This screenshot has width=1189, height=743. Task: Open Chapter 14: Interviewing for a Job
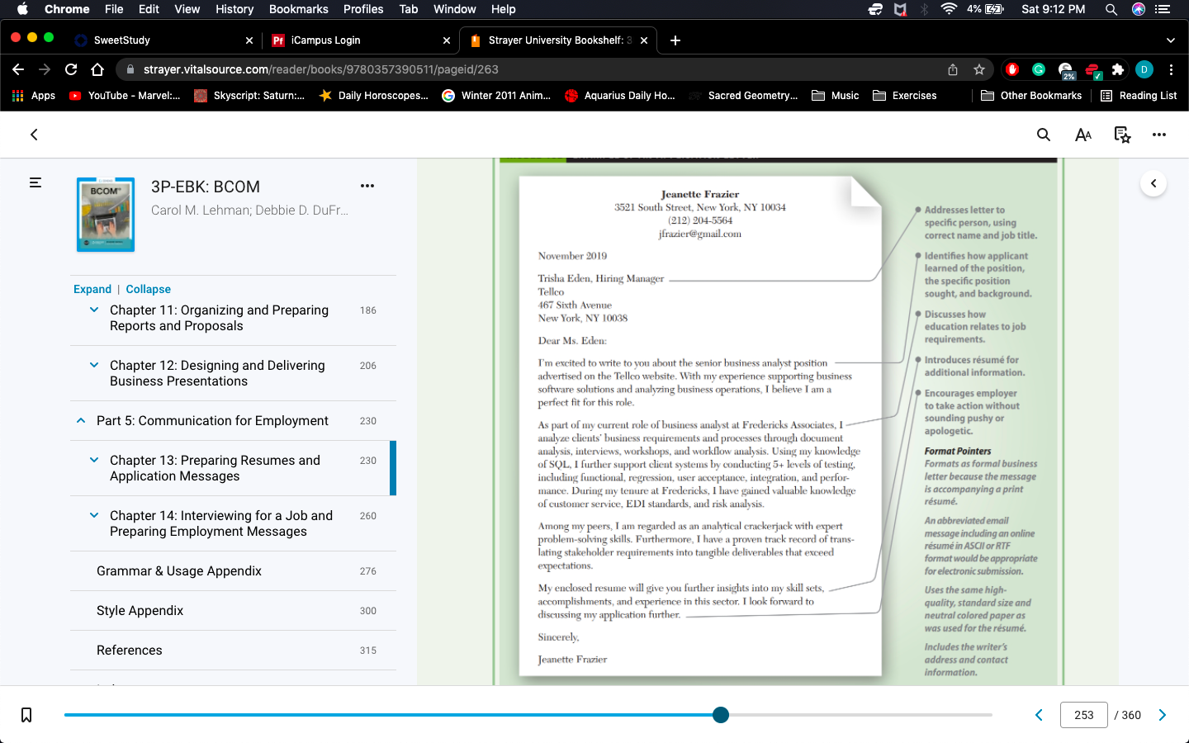tap(221, 523)
